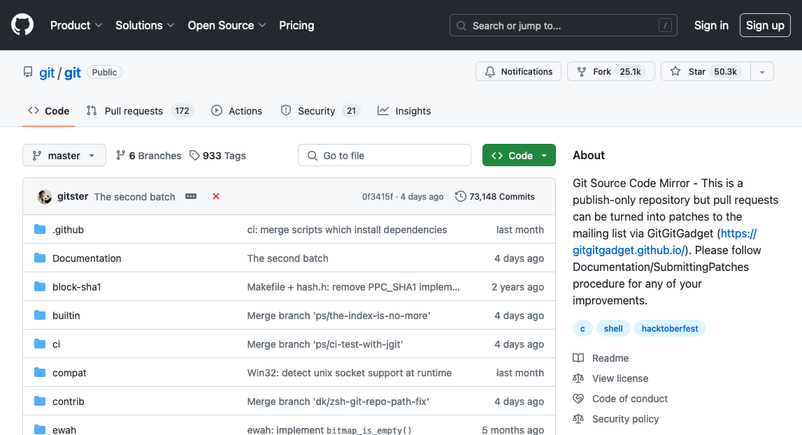This screenshot has width=802, height=435.
Task: Open 'Win32: detect unix socket support at runtime'
Action: 350,373
